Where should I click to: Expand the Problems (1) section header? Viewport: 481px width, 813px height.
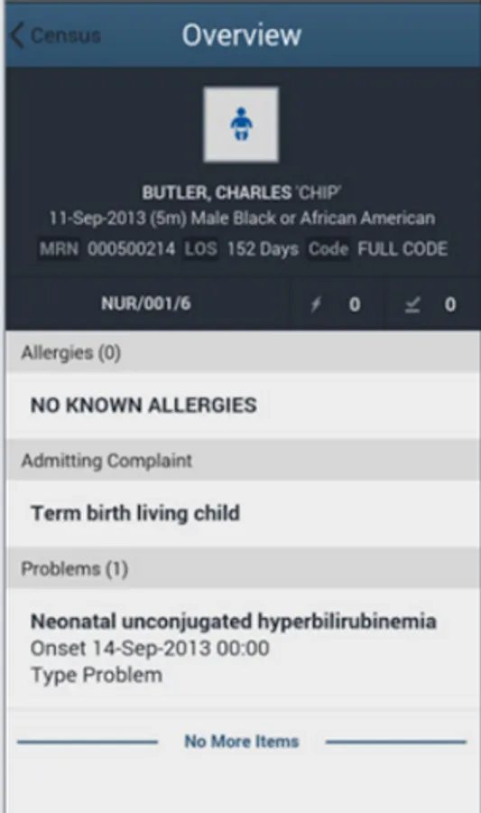[x=243, y=569]
